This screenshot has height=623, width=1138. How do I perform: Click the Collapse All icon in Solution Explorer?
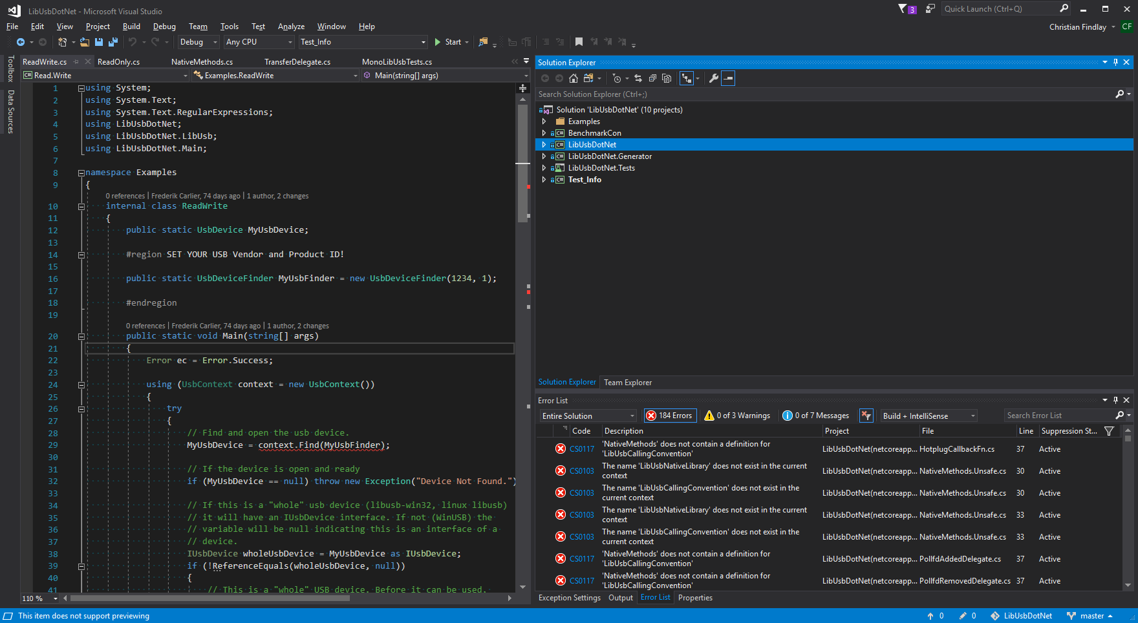click(x=652, y=78)
